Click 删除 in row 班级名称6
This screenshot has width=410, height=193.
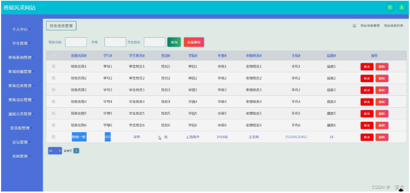click(382, 126)
